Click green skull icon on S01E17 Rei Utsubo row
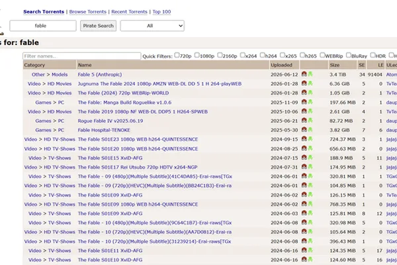The height and width of the screenshot is (265, 397). pyautogui.click(x=310, y=167)
